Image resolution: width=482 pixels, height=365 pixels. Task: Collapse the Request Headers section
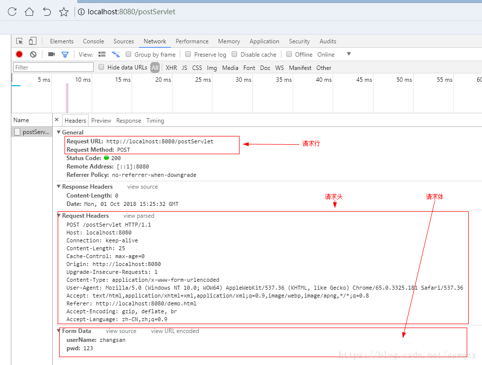(x=59, y=216)
